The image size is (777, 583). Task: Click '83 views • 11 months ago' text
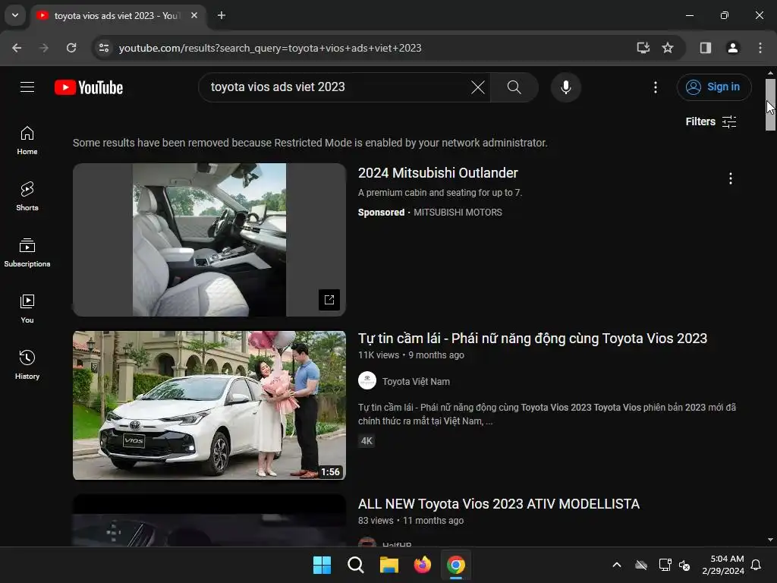[411, 521]
